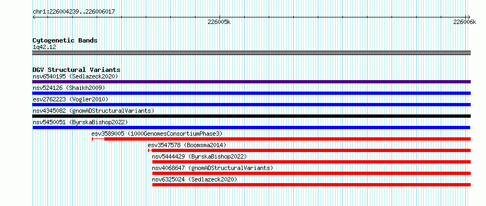Click the esv3589005 (1000GenomesConsortiumPhase3) label
The width and height of the screenshot is (486, 206).
coord(157,134)
